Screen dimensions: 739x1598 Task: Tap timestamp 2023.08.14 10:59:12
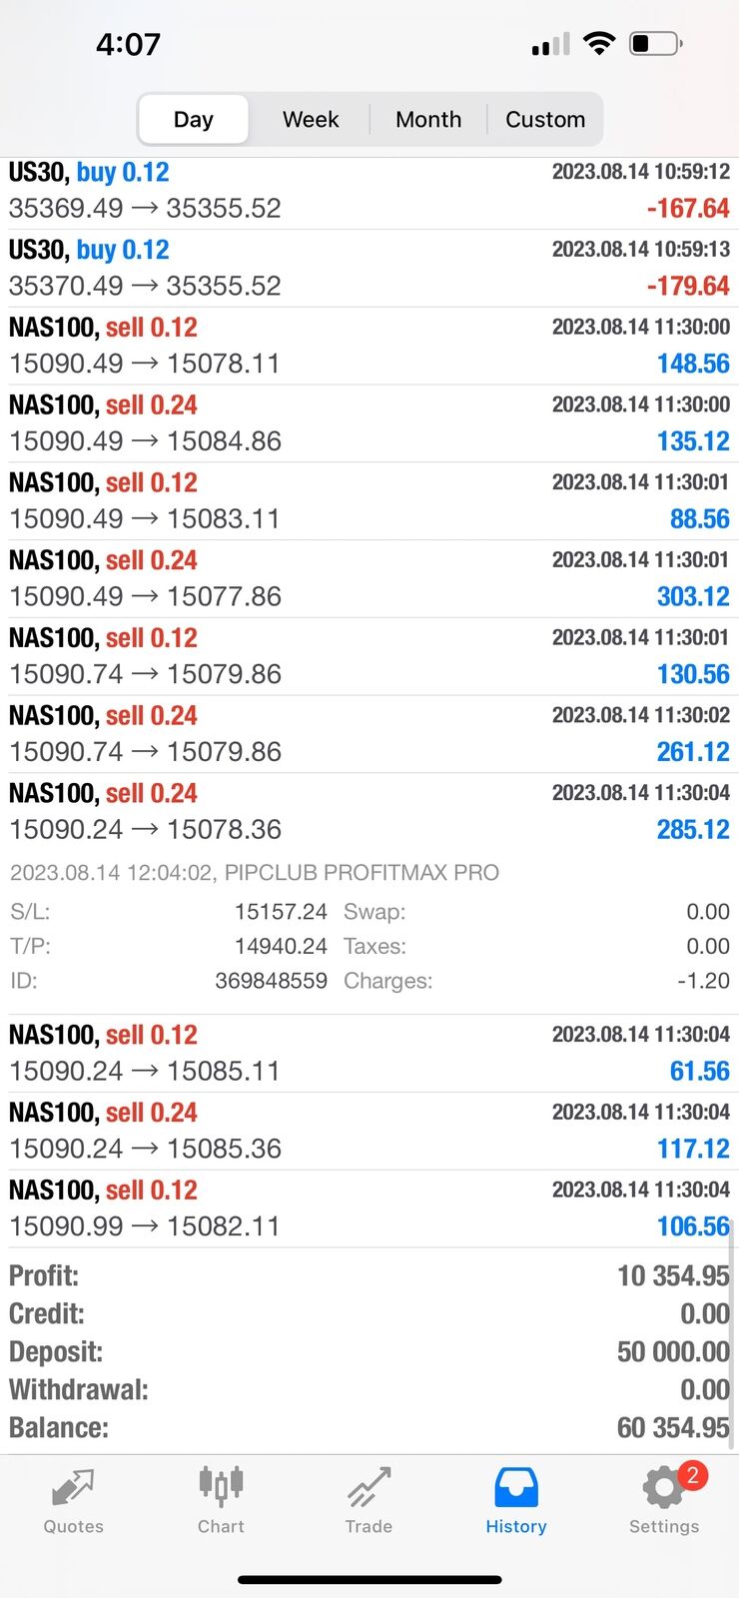pos(641,172)
